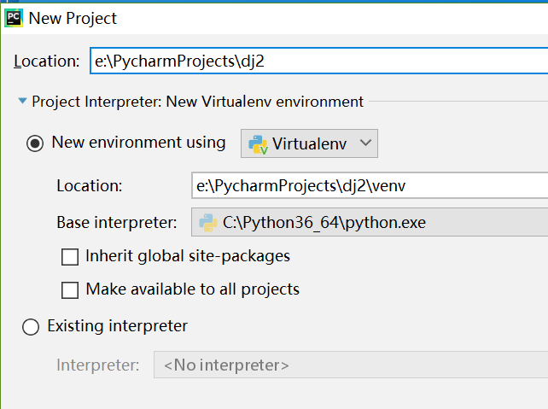This screenshot has height=409, width=548.
Task: Click the venv Location input field
Action: pos(370,185)
